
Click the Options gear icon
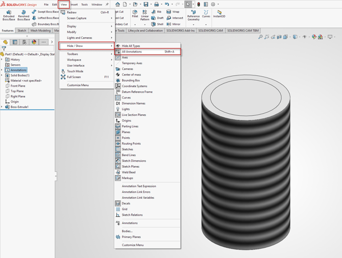[x=213, y=4]
